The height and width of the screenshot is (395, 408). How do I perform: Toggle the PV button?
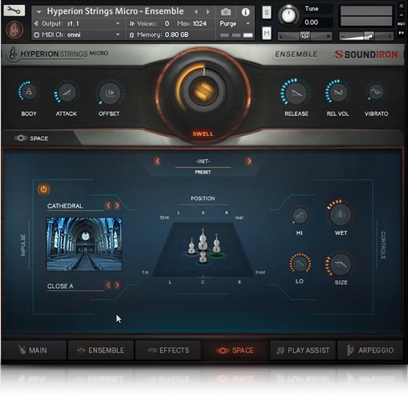[401, 33]
